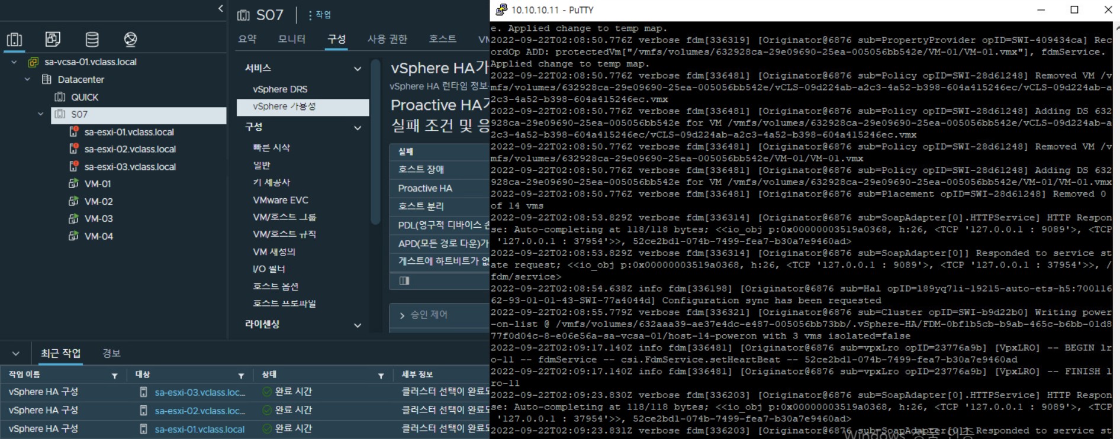The width and height of the screenshot is (1120, 439).
Task: Open sa-esxi-02.vclass.loc... target link in tasks
Action: (x=200, y=411)
